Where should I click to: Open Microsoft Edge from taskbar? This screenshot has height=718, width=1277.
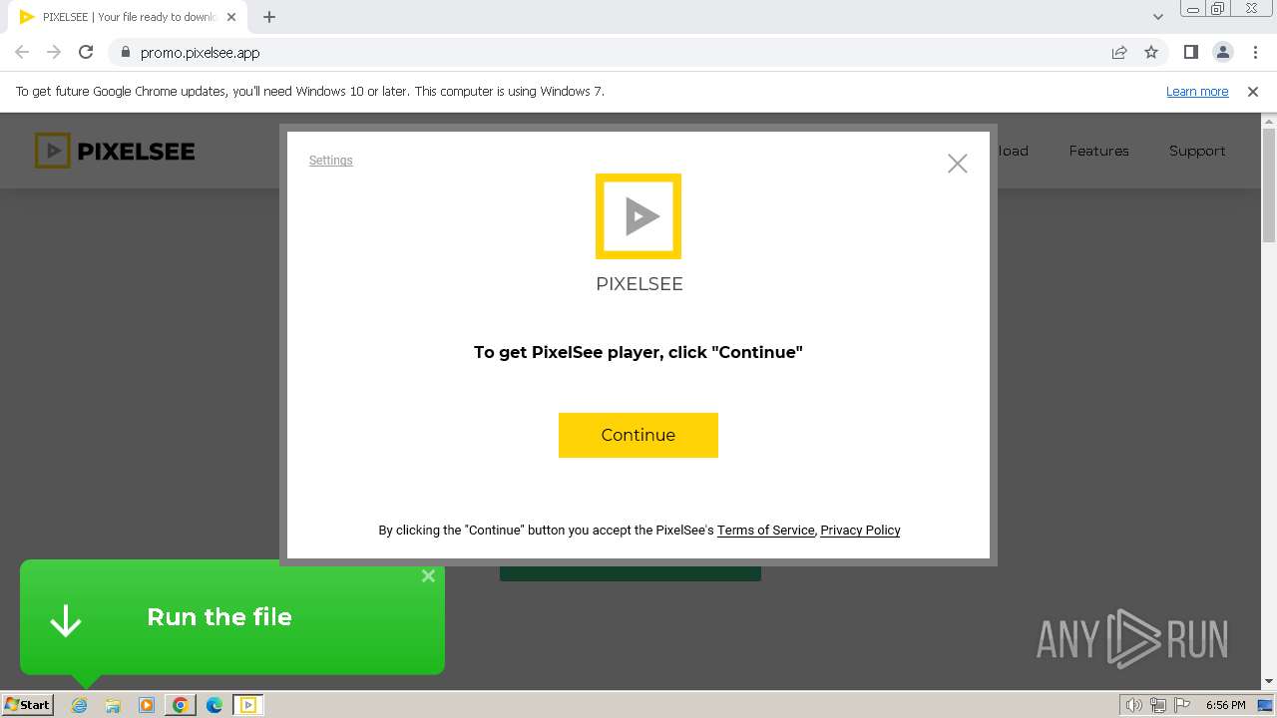(x=214, y=705)
